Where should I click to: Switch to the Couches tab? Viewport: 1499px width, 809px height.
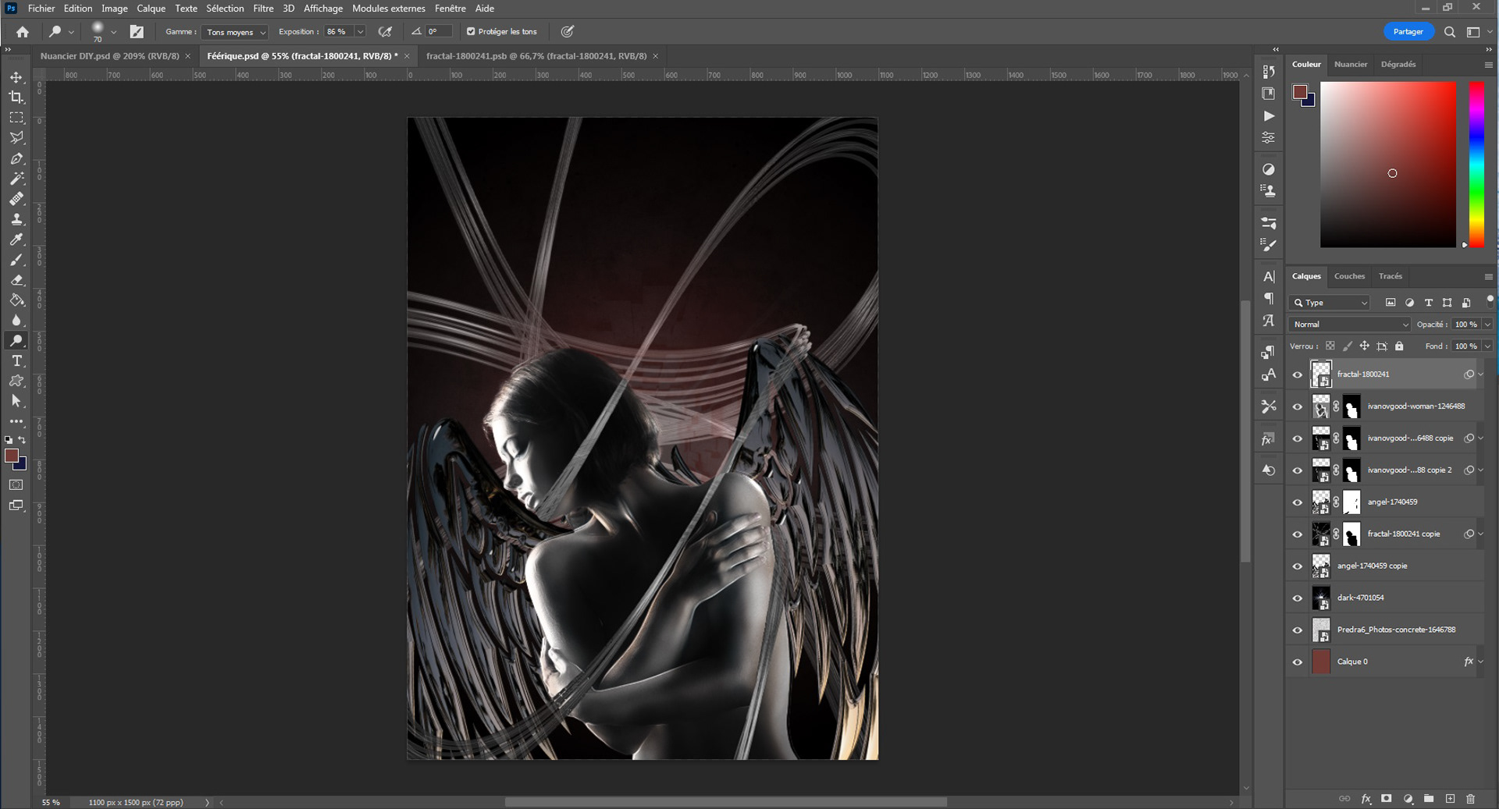pos(1349,276)
